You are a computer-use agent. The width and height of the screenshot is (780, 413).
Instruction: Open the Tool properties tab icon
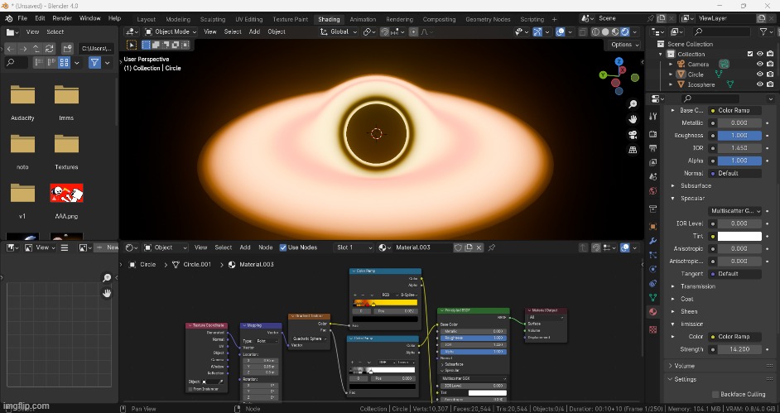pyautogui.click(x=653, y=117)
